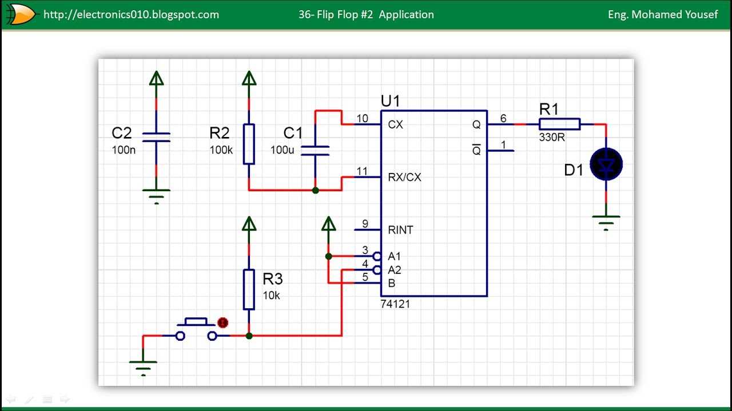Select the D1 LED symbol
The width and height of the screenshot is (732, 411).
pos(606,164)
